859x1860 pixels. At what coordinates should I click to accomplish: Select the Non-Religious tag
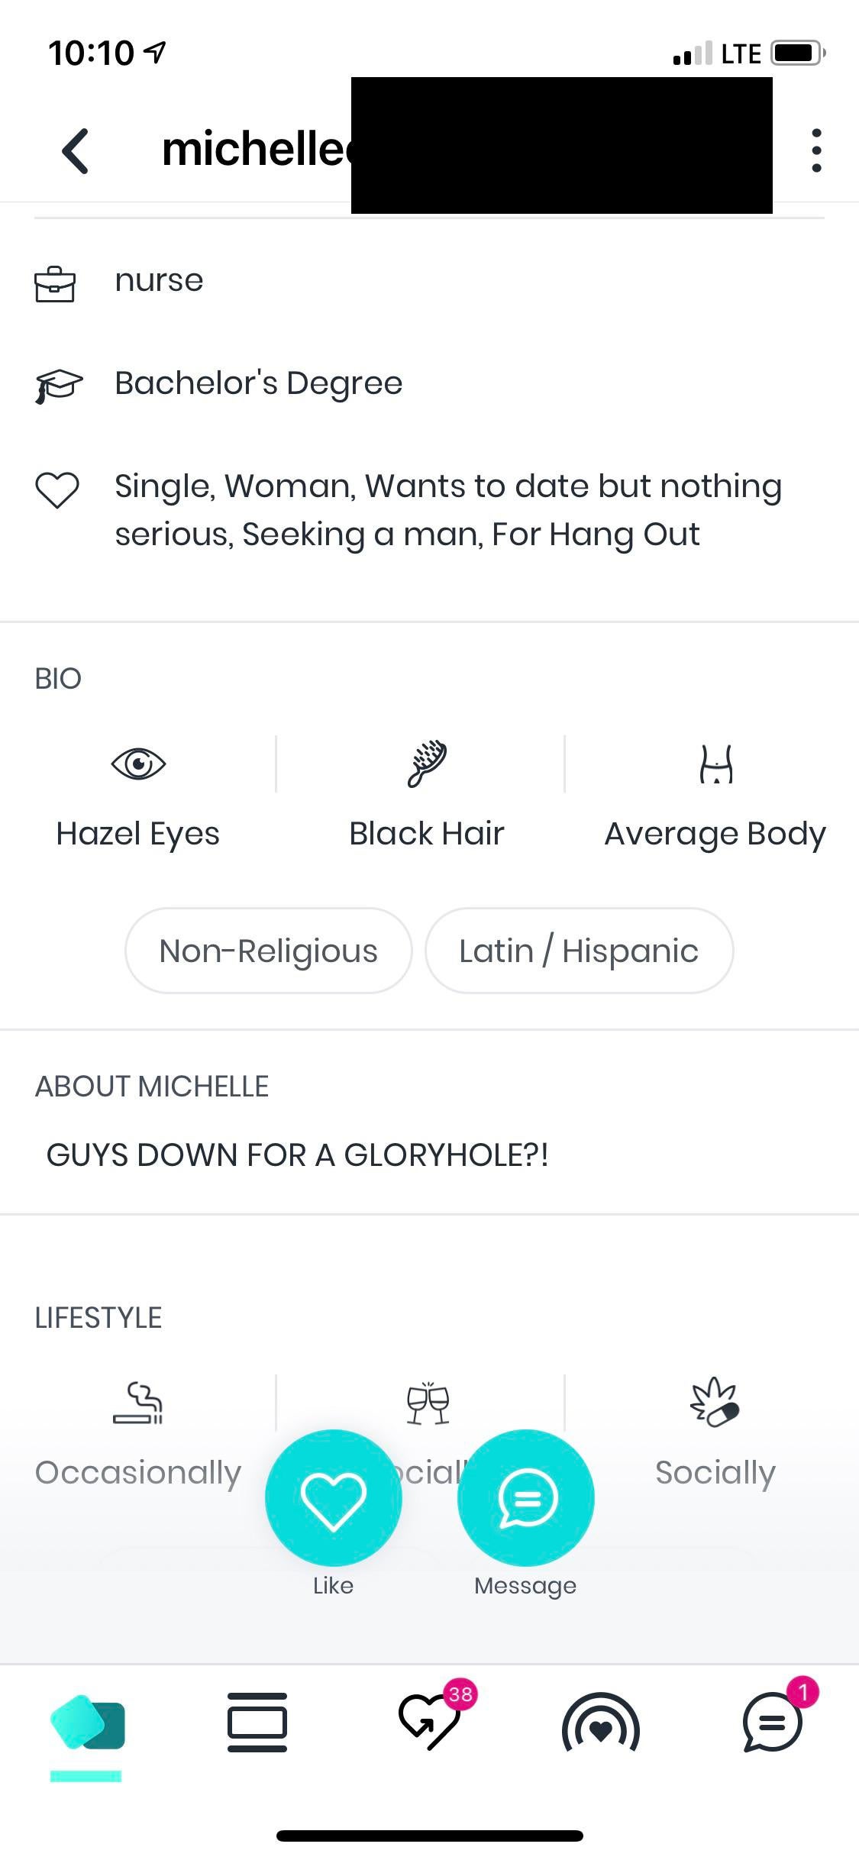pyautogui.click(x=268, y=951)
